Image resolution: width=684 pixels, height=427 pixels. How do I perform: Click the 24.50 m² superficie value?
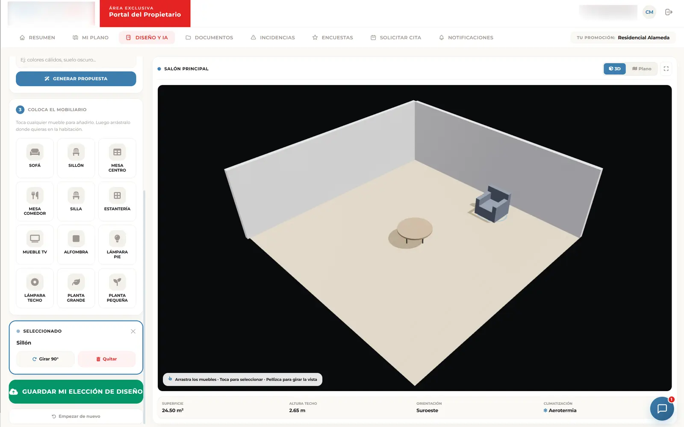coord(173,410)
